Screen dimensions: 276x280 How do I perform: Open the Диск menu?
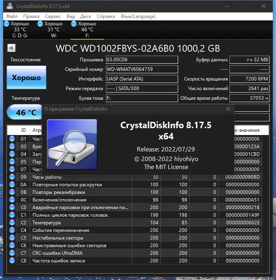(x=85, y=16)
